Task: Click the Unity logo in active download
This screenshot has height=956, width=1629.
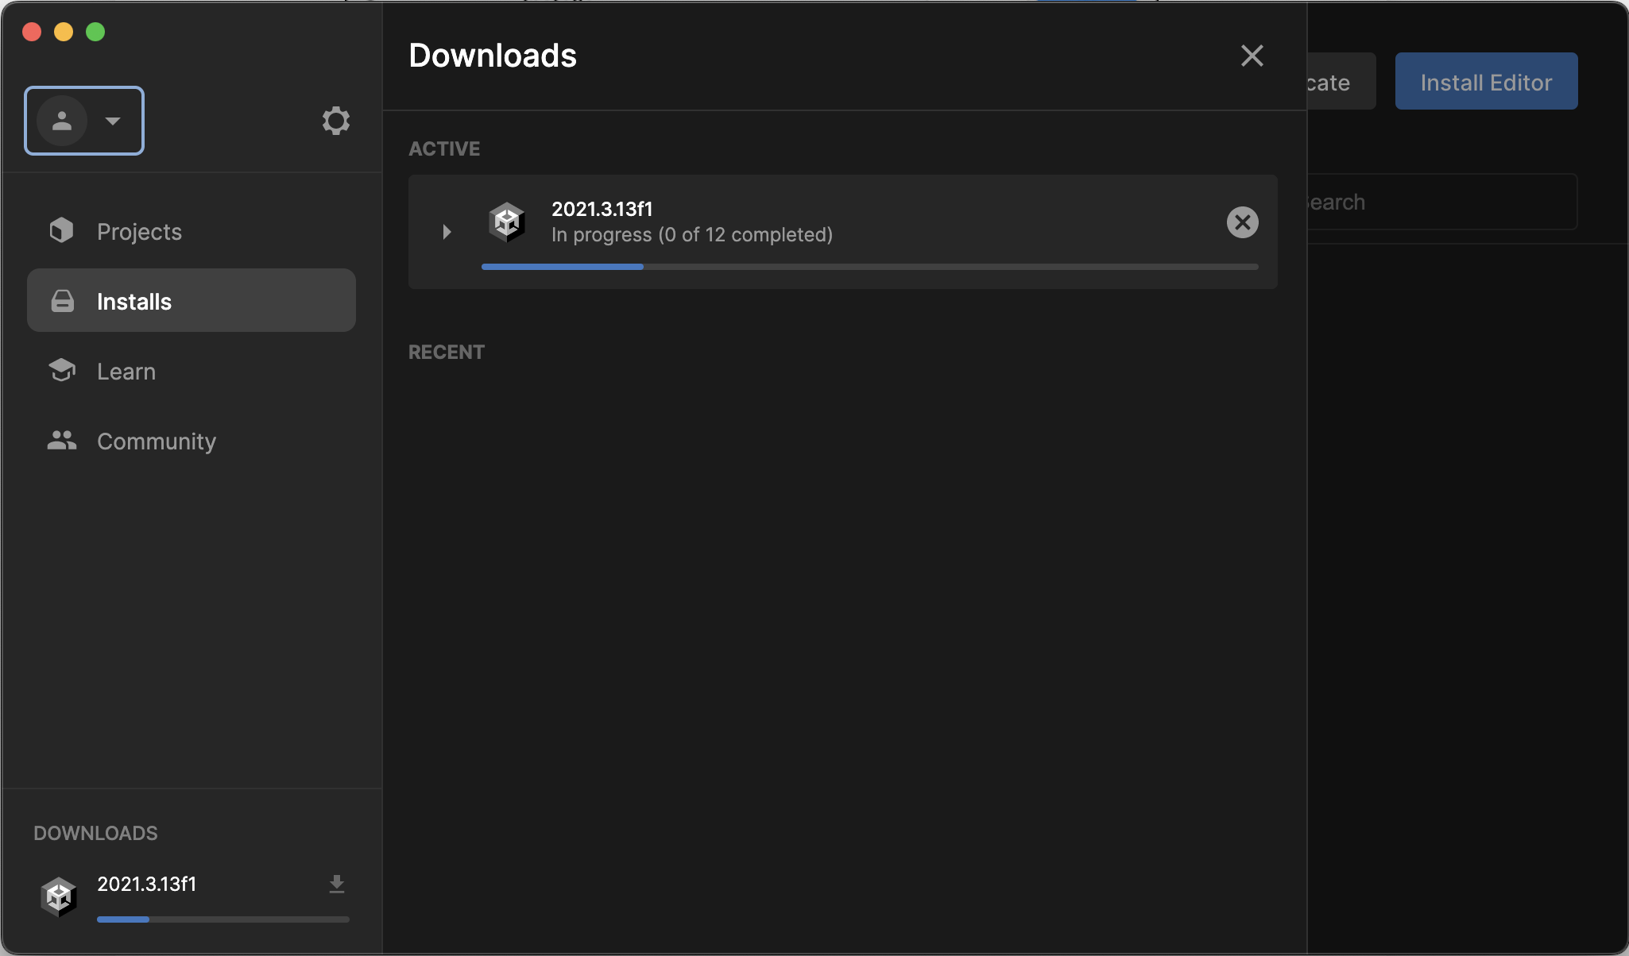Action: click(507, 222)
